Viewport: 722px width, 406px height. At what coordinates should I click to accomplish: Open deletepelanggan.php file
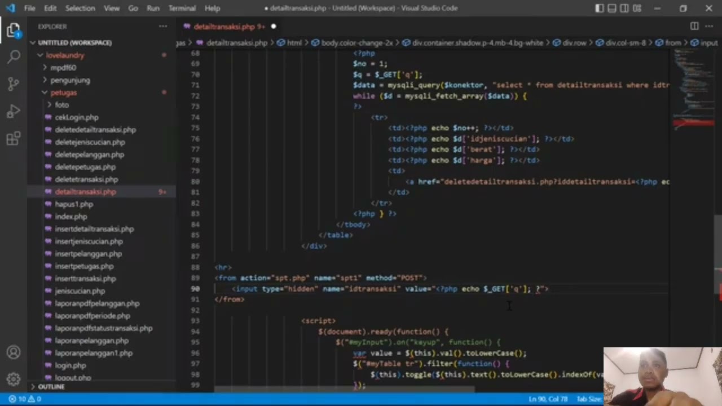pos(89,155)
